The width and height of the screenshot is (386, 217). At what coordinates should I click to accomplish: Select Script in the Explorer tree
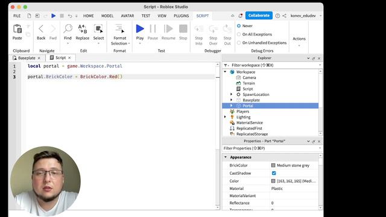point(248,89)
